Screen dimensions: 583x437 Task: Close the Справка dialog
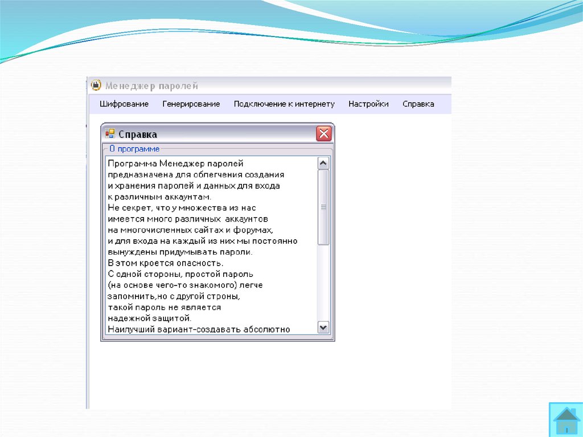coord(323,134)
